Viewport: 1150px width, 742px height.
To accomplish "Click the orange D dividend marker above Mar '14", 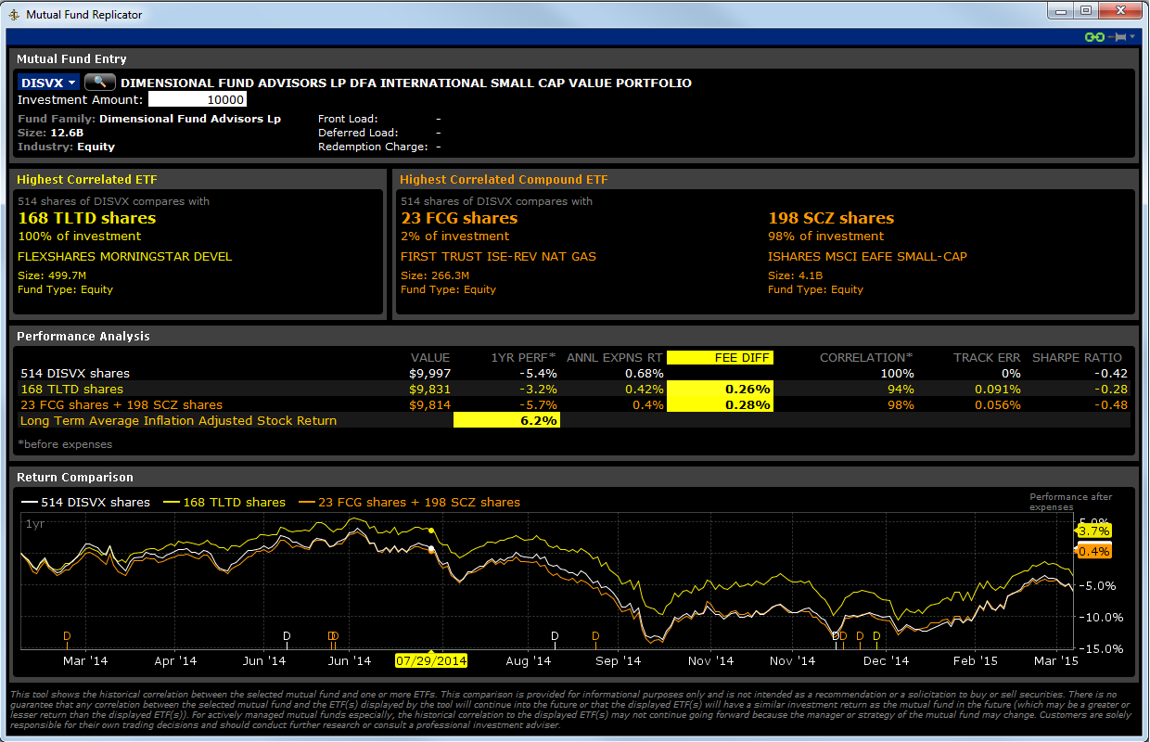I will [67, 636].
